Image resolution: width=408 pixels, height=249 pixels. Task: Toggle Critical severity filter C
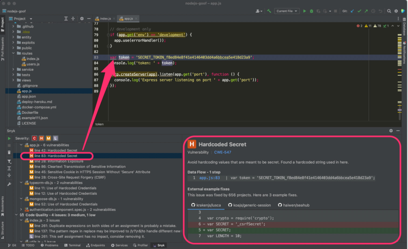tap(34, 138)
